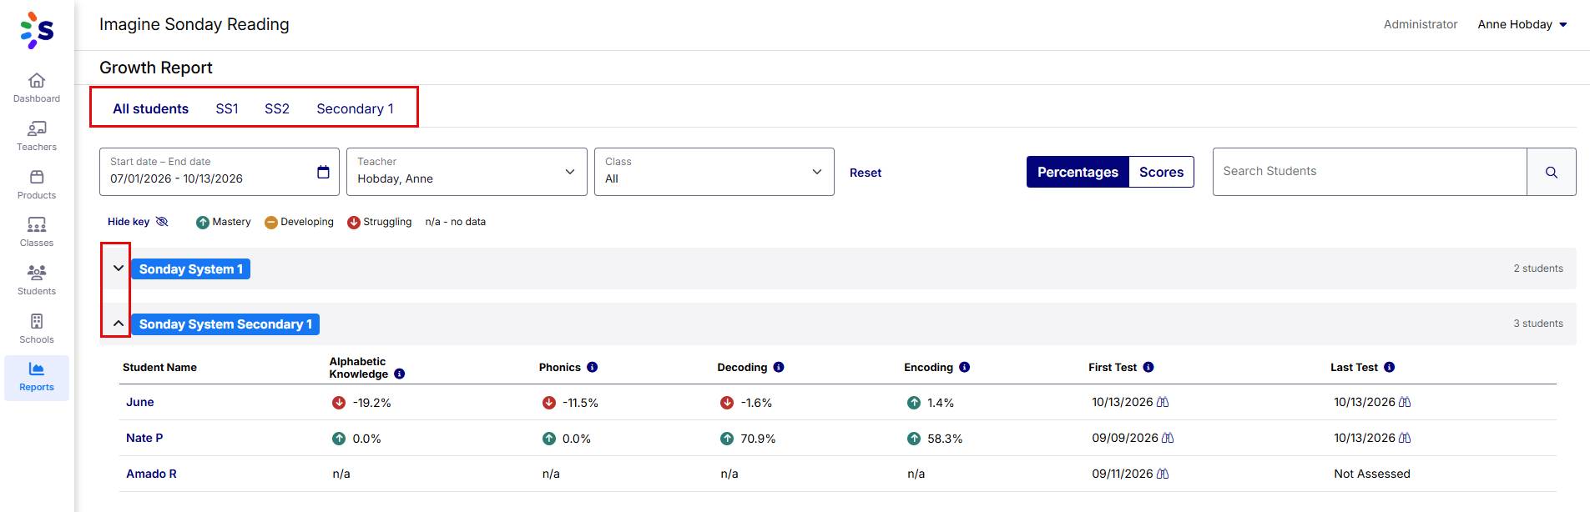Switch view to Scores
Screen dimensions: 1590x512
[1161, 172]
